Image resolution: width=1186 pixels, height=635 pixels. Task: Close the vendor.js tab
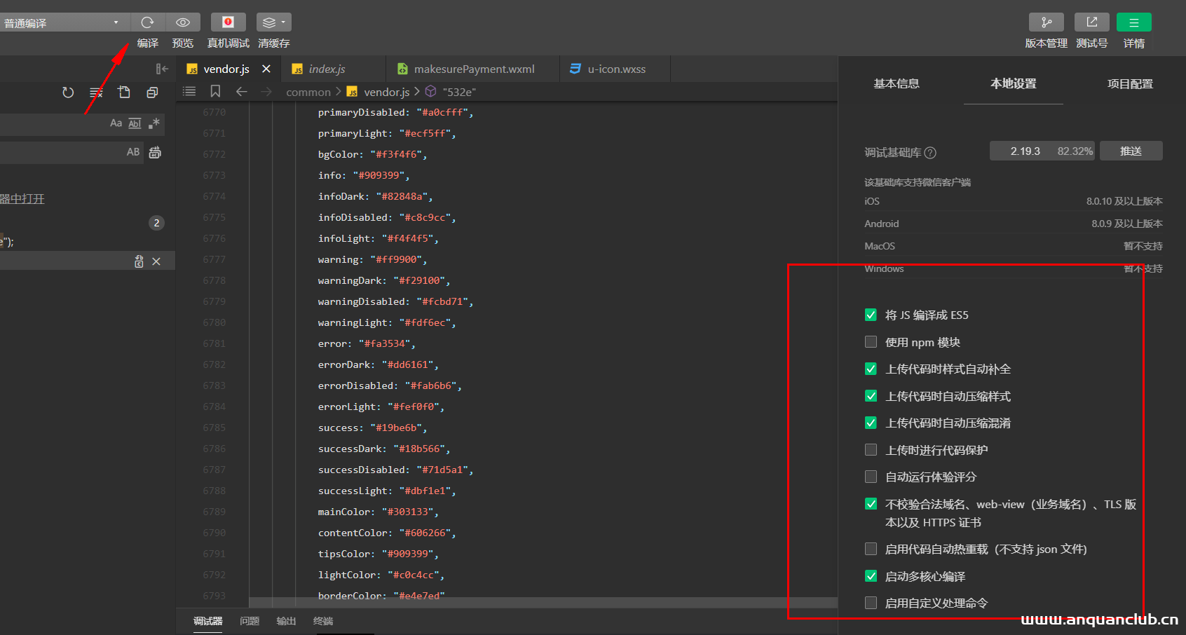[266, 69]
